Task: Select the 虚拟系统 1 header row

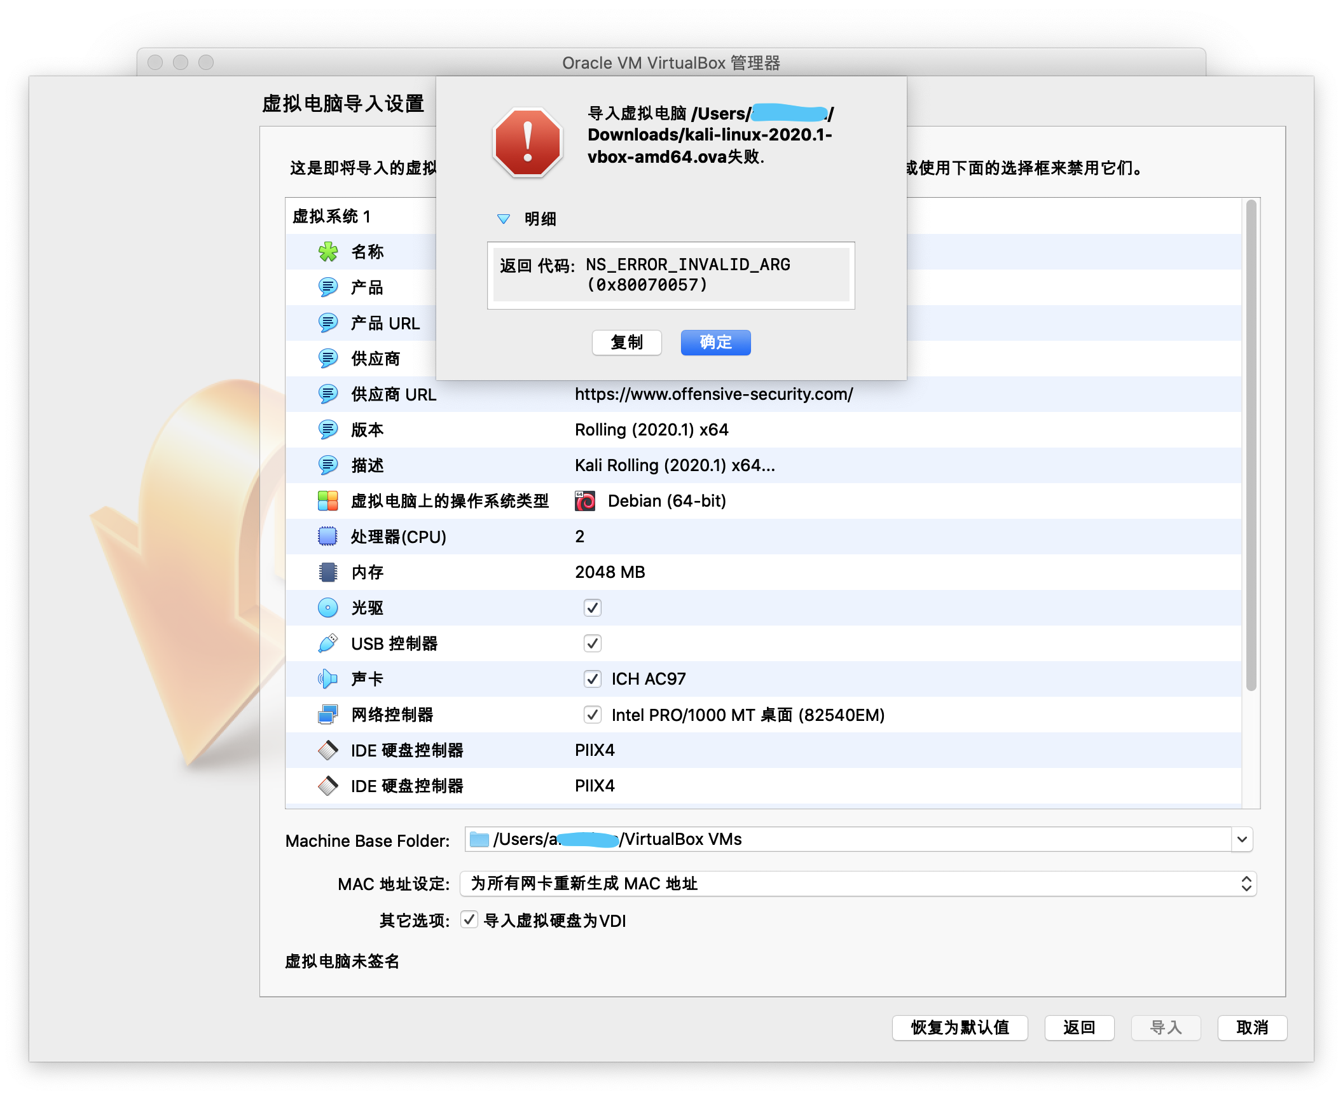Action: 763,216
